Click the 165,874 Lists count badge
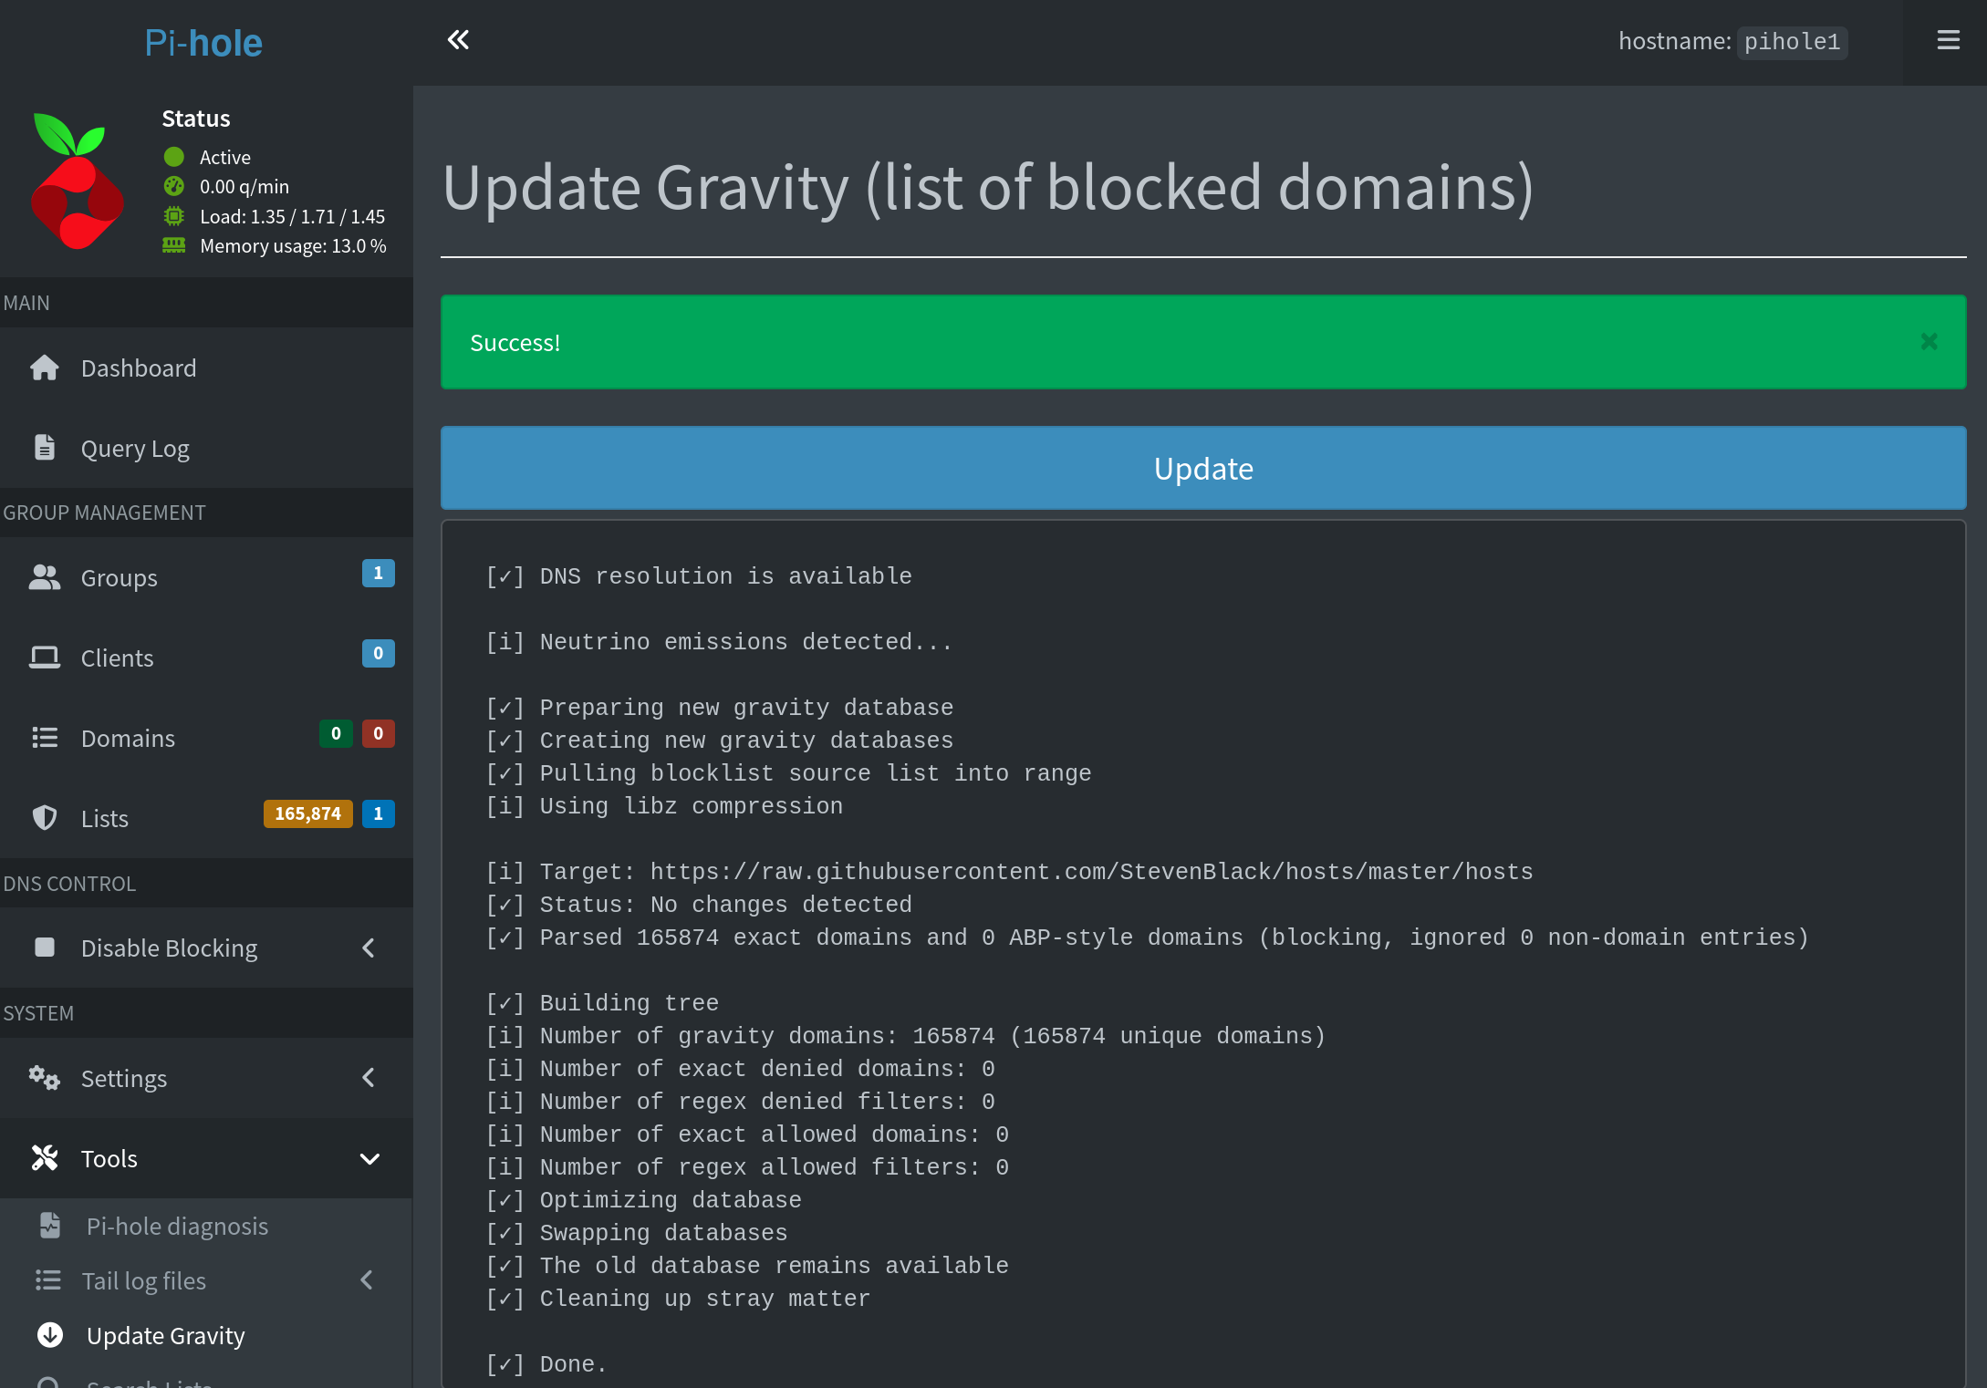The image size is (1987, 1388). [307, 813]
